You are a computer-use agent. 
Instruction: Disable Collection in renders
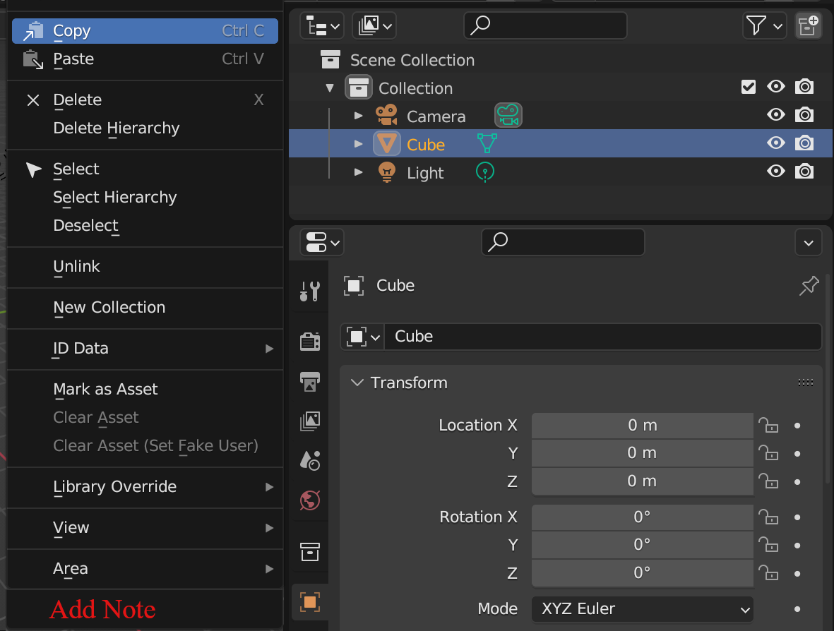click(804, 86)
